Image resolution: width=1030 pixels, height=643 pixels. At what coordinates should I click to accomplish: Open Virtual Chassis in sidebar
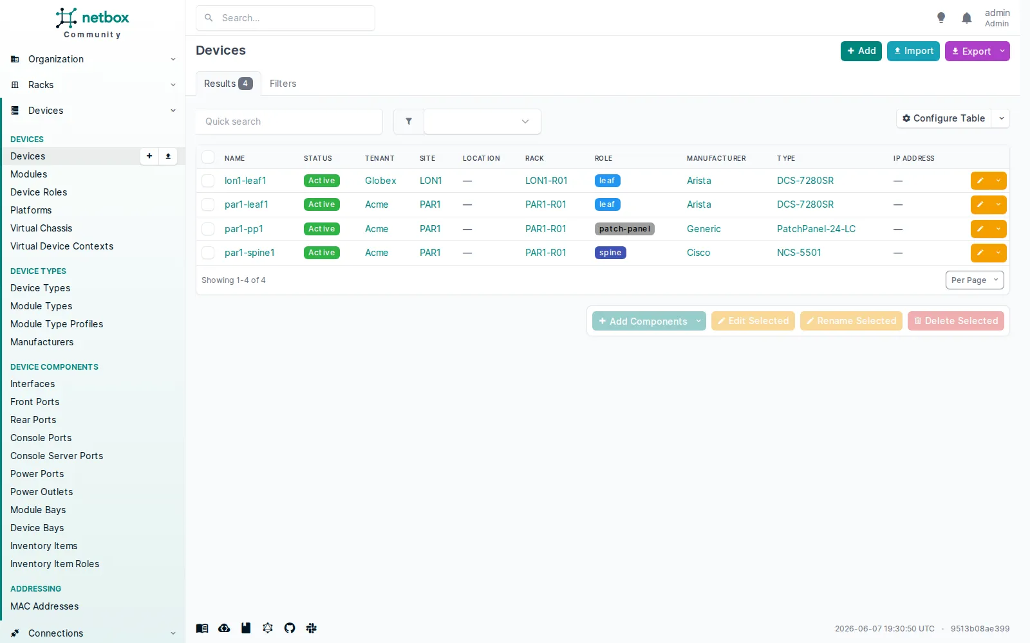[x=41, y=228]
